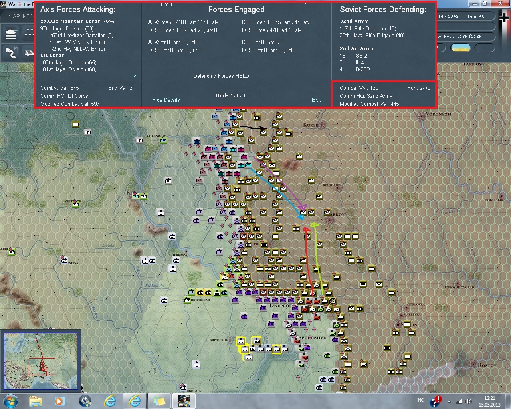
Task: Click the Cherkassy label on map
Action: tap(178, 255)
